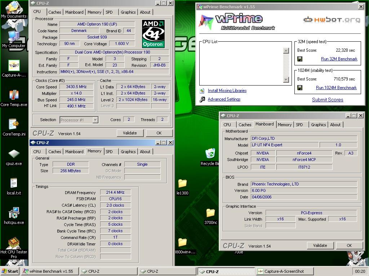Click OK in the CPU tab window
The height and width of the screenshot is (276, 369).
159,133
